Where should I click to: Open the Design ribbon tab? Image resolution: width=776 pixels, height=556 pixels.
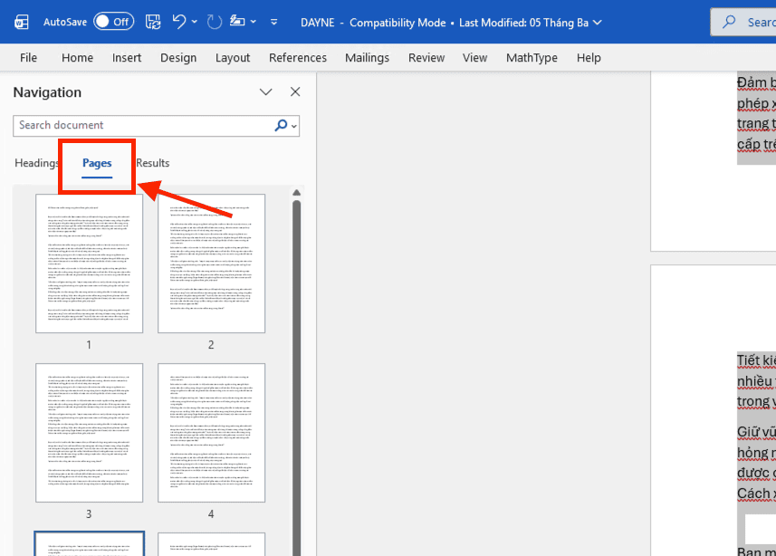point(178,58)
